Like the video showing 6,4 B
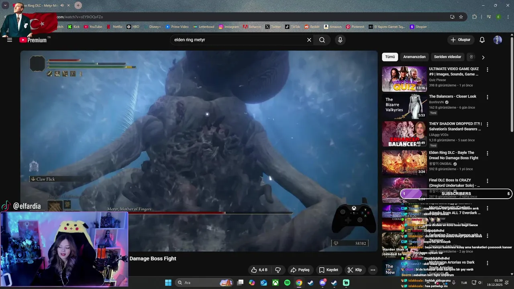This screenshot has height=289, width=514. [x=259, y=270]
